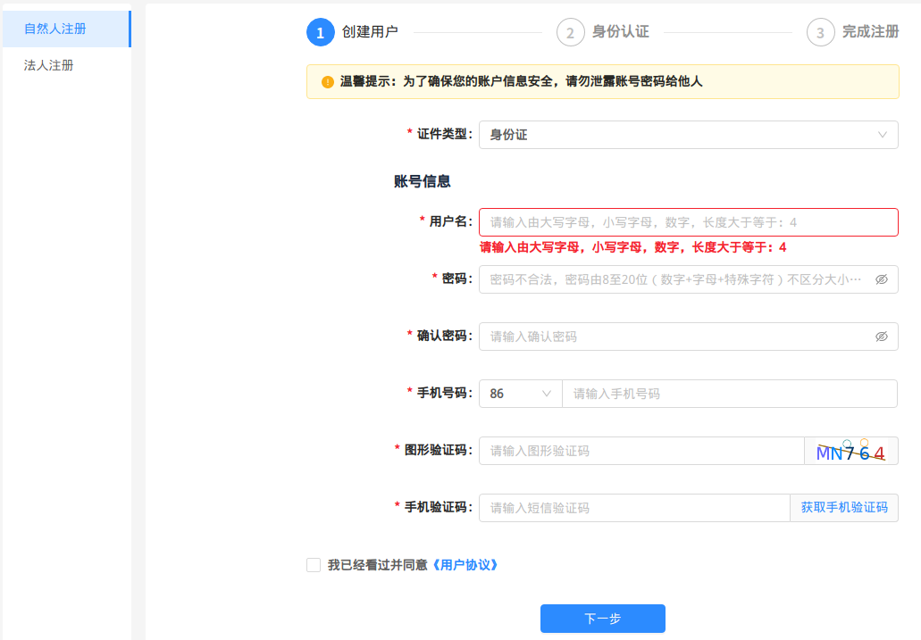Open the 《用户协议》 link
921x640 pixels.
click(464, 565)
